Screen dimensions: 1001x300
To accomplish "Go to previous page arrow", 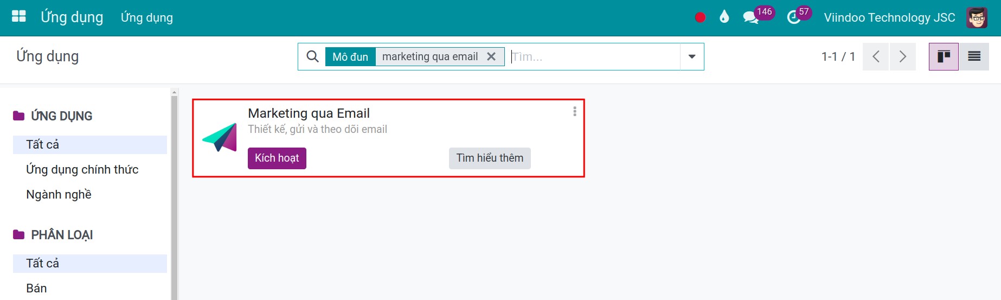I will coord(876,56).
